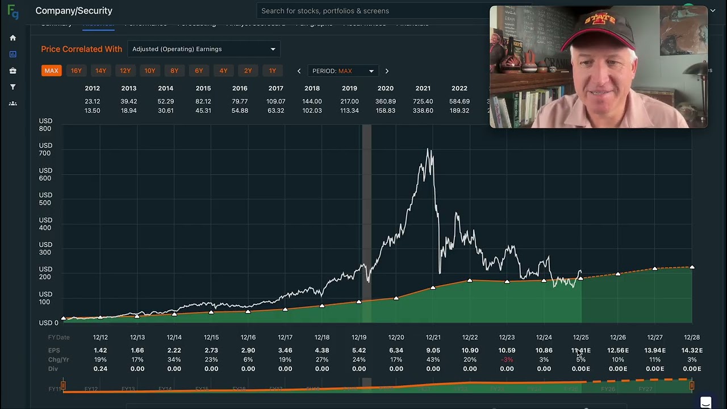The height and width of the screenshot is (409, 727).
Task: Click the orange range slider track below the chart
Action: point(377,386)
